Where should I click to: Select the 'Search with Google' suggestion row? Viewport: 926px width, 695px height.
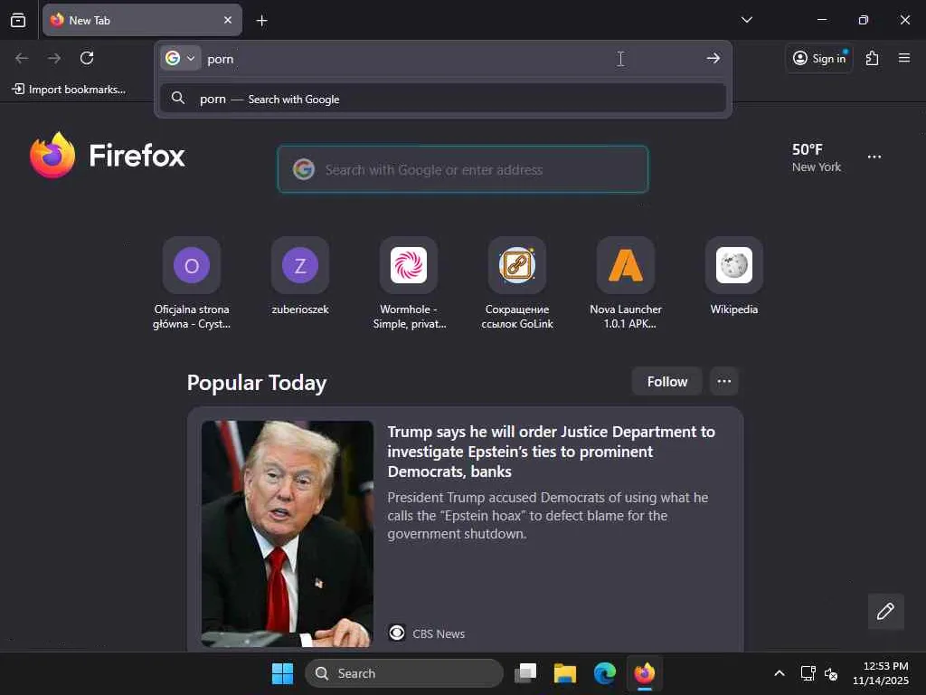pyautogui.click(x=443, y=99)
